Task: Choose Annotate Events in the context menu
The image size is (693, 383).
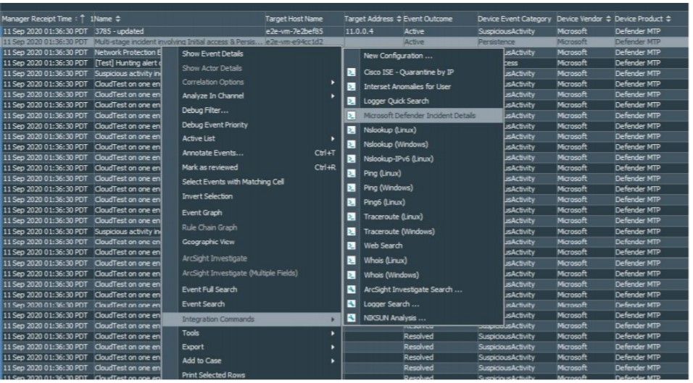Action: pyautogui.click(x=212, y=153)
